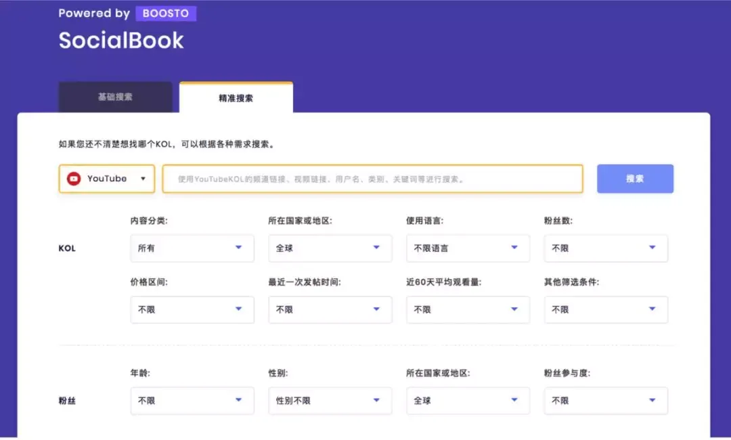This screenshot has height=440, width=731.
Task: Expand the 粉丝参与度 dropdown
Action: (606, 400)
